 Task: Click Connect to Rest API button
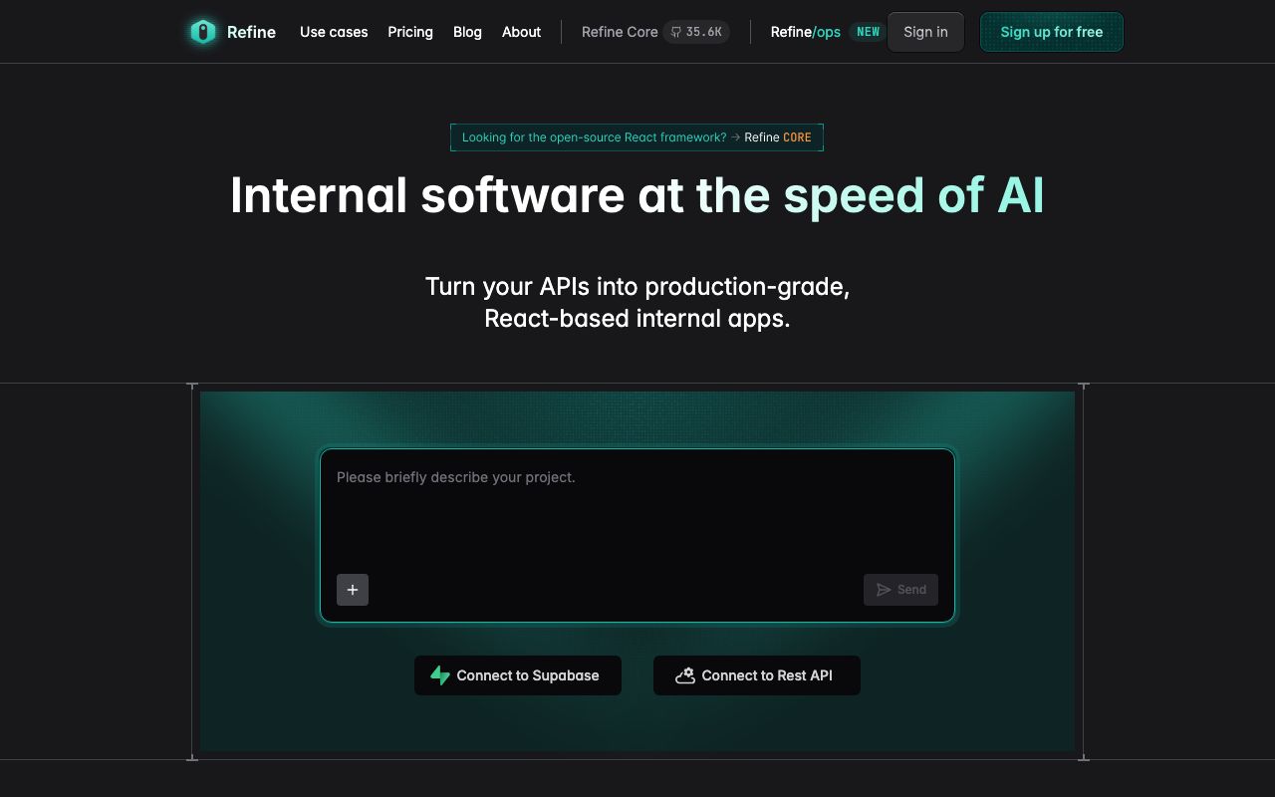(757, 675)
